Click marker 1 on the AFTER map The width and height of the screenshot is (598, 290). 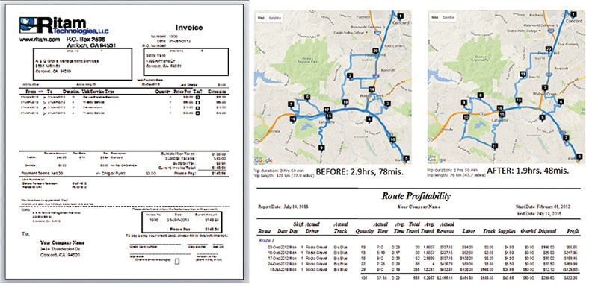[573, 14]
